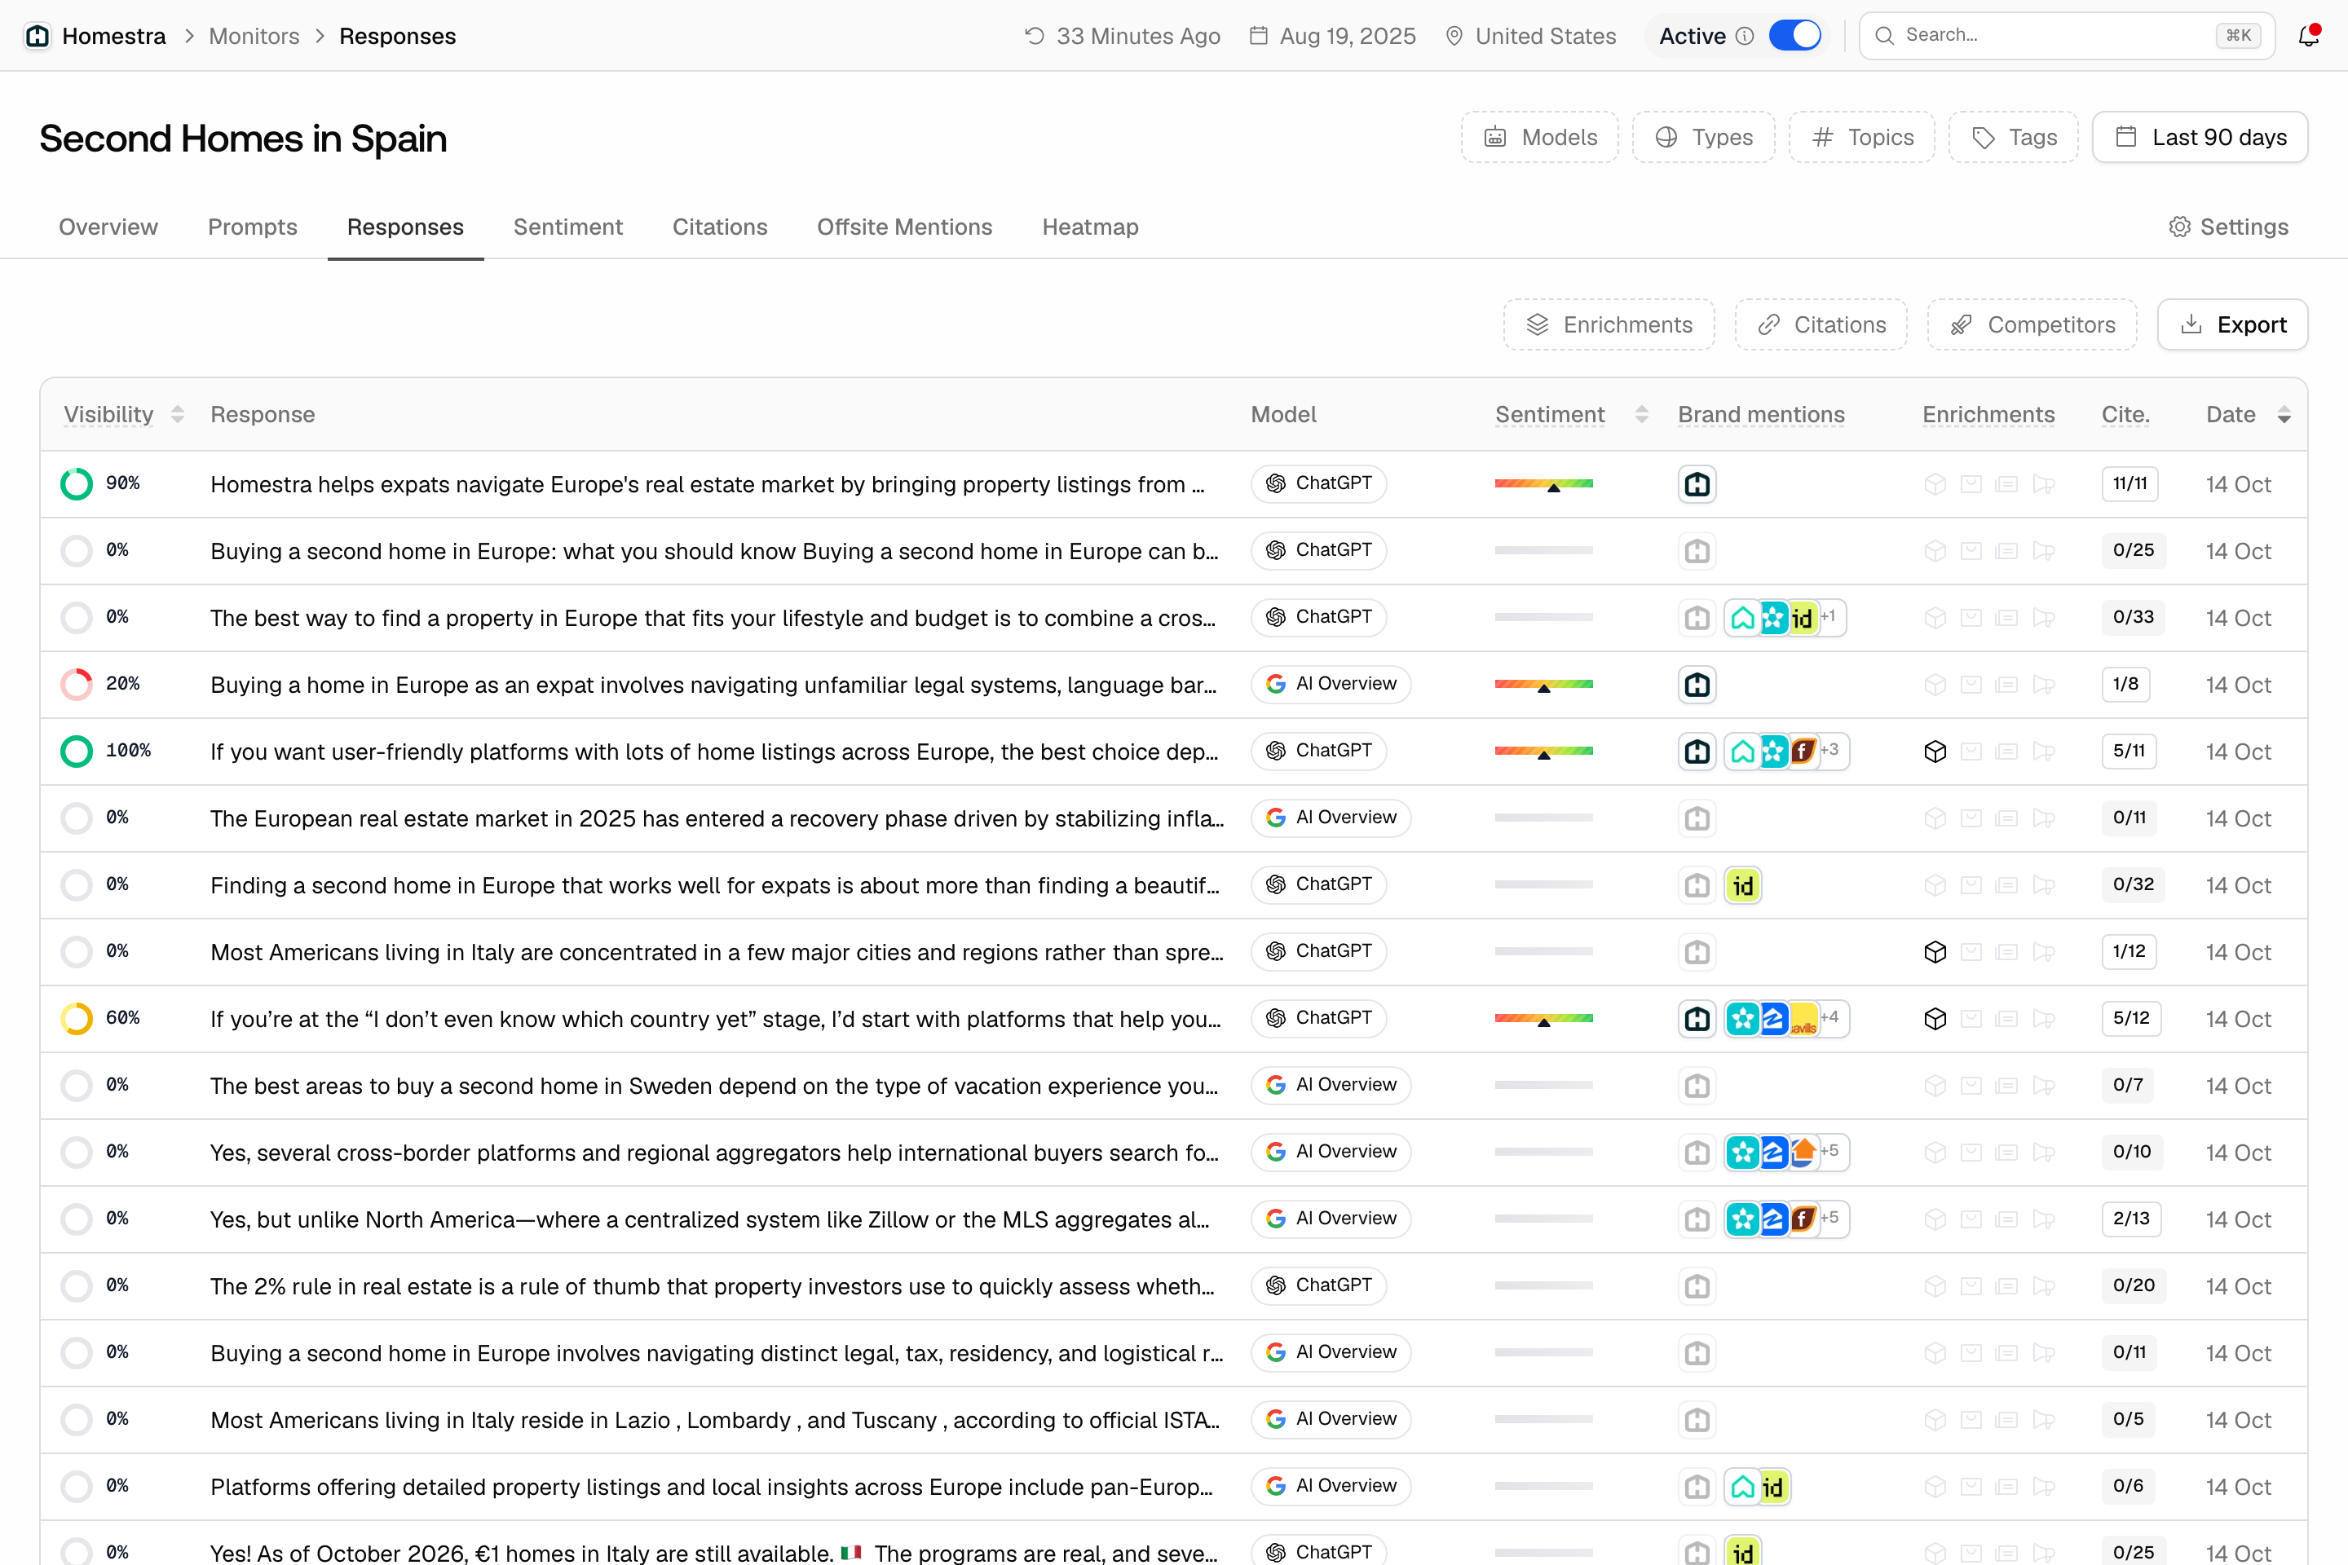2348x1565 pixels.
Task: Open the Topics filter
Action: coord(1862,137)
